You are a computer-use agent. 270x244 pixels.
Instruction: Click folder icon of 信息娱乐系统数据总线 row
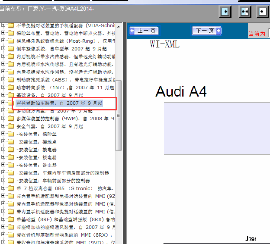click(11, 41)
